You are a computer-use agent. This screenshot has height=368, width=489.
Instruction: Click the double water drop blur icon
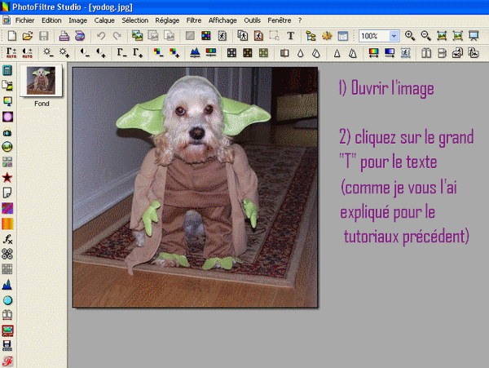(316, 53)
